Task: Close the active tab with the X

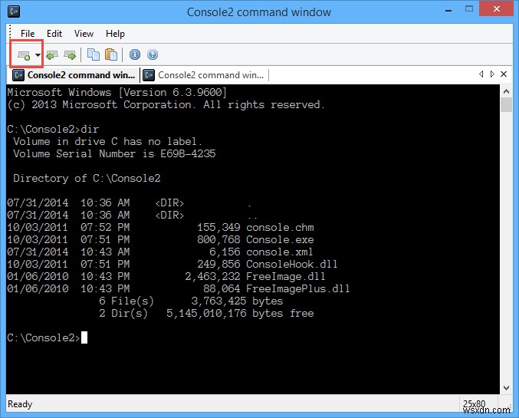Action: [x=504, y=74]
